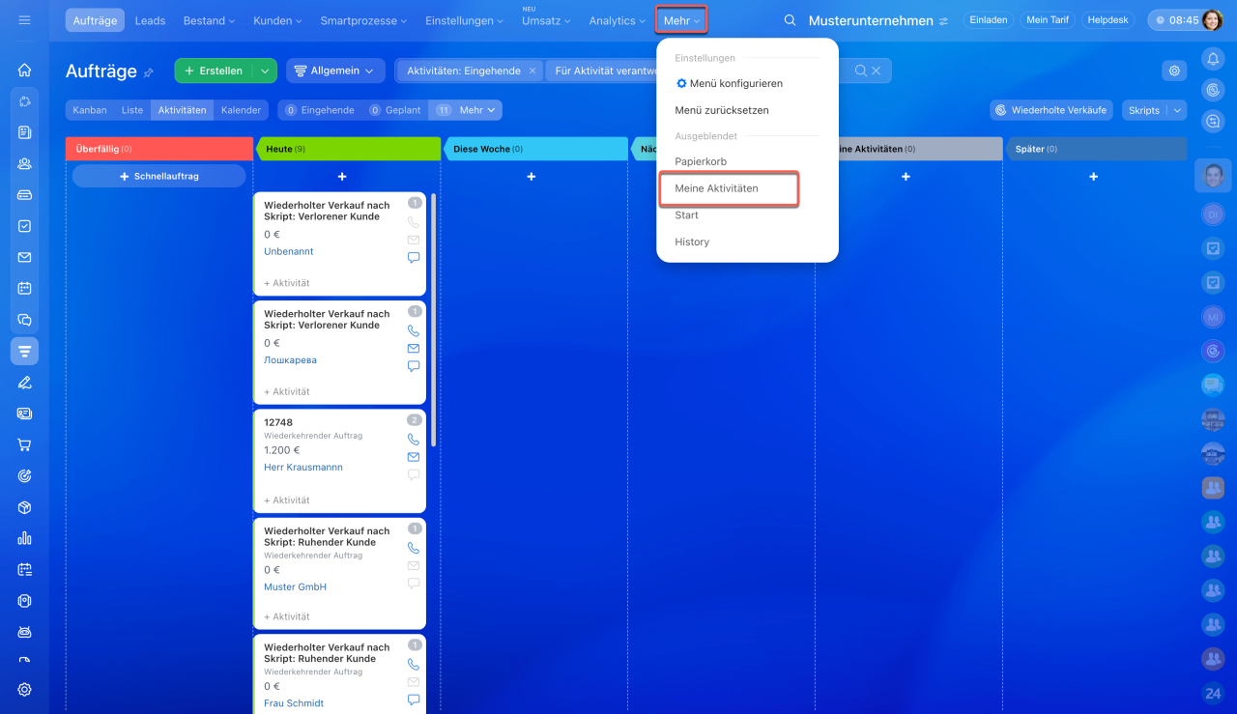Open the Herr Krausmann contact link
This screenshot has height=714, width=1237.
303,468
